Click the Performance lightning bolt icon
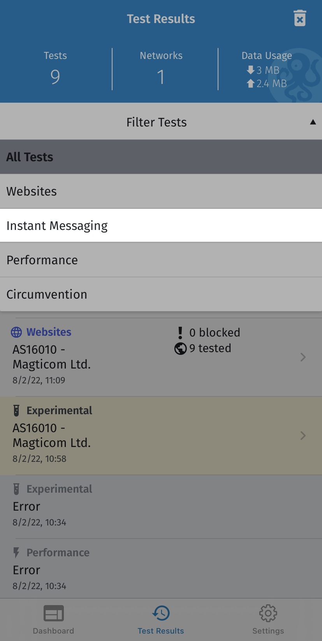 (x=16, y=552)
